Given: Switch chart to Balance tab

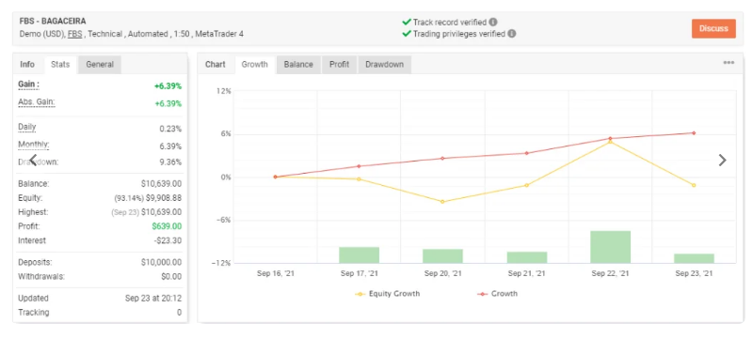Looking at the screenshot, I should point(298,64).
